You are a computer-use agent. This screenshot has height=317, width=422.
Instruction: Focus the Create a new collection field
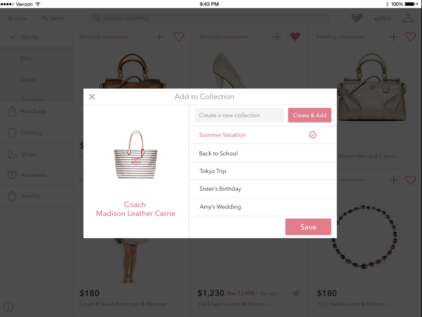click(239, 116)
